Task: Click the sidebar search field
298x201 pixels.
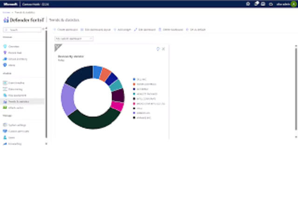Action: click(x=22, y=30)
